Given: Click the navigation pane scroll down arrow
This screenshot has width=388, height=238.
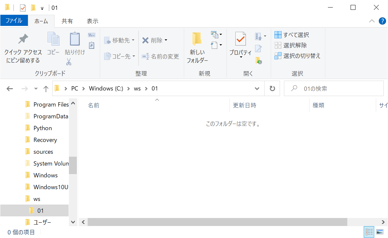Looking at the screenshot, I should (73, 222).
